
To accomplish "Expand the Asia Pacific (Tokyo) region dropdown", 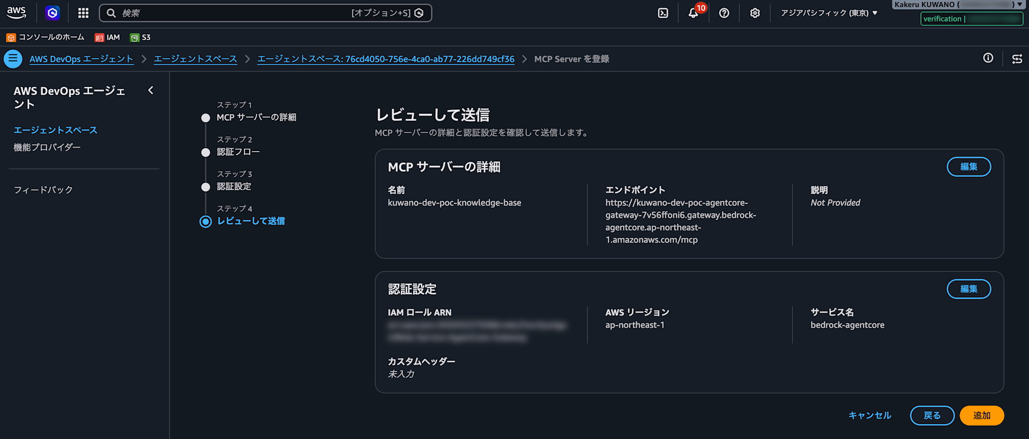I will coord(829,13).
